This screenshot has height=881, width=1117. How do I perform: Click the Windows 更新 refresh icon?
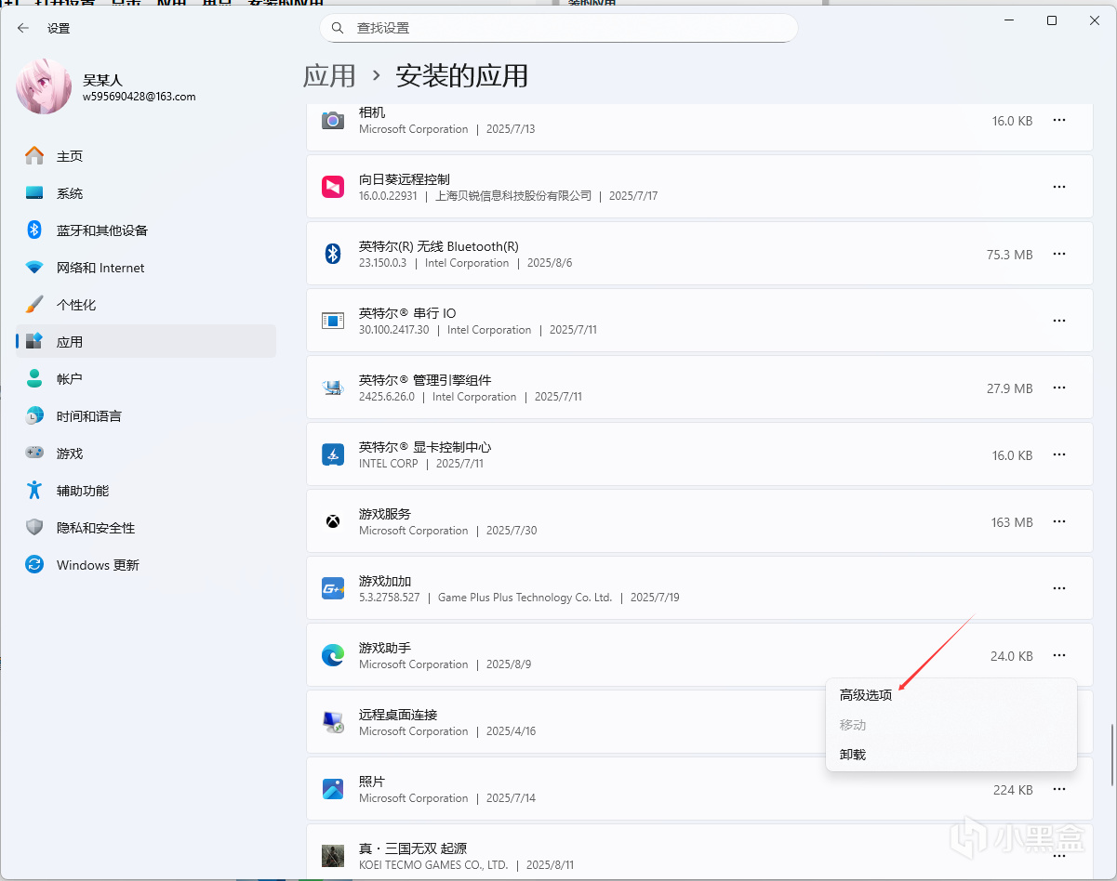click(34, 565)
